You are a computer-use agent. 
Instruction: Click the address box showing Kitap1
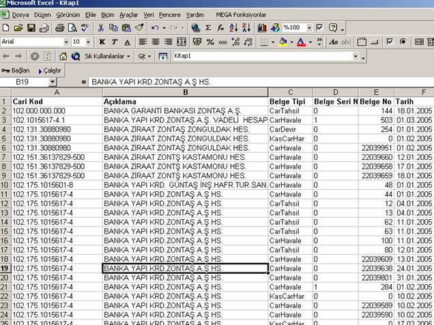263,56
